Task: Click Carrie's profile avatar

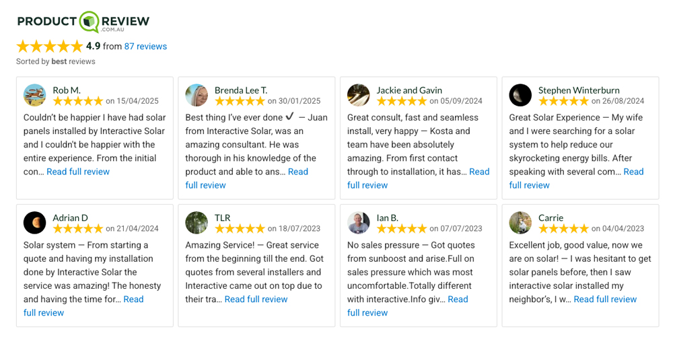Action: point(520,223)
